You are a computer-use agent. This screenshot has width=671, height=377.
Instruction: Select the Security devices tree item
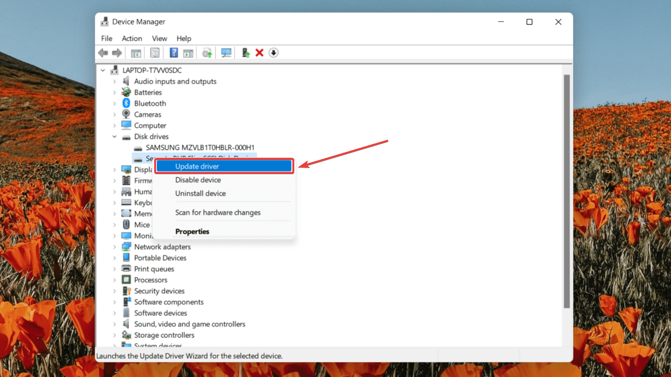click(x=159, y=291)
